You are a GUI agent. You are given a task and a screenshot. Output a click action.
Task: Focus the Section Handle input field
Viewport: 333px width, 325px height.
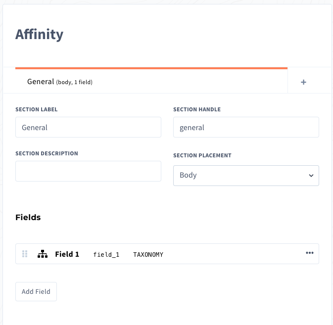[x=246, y=127]
